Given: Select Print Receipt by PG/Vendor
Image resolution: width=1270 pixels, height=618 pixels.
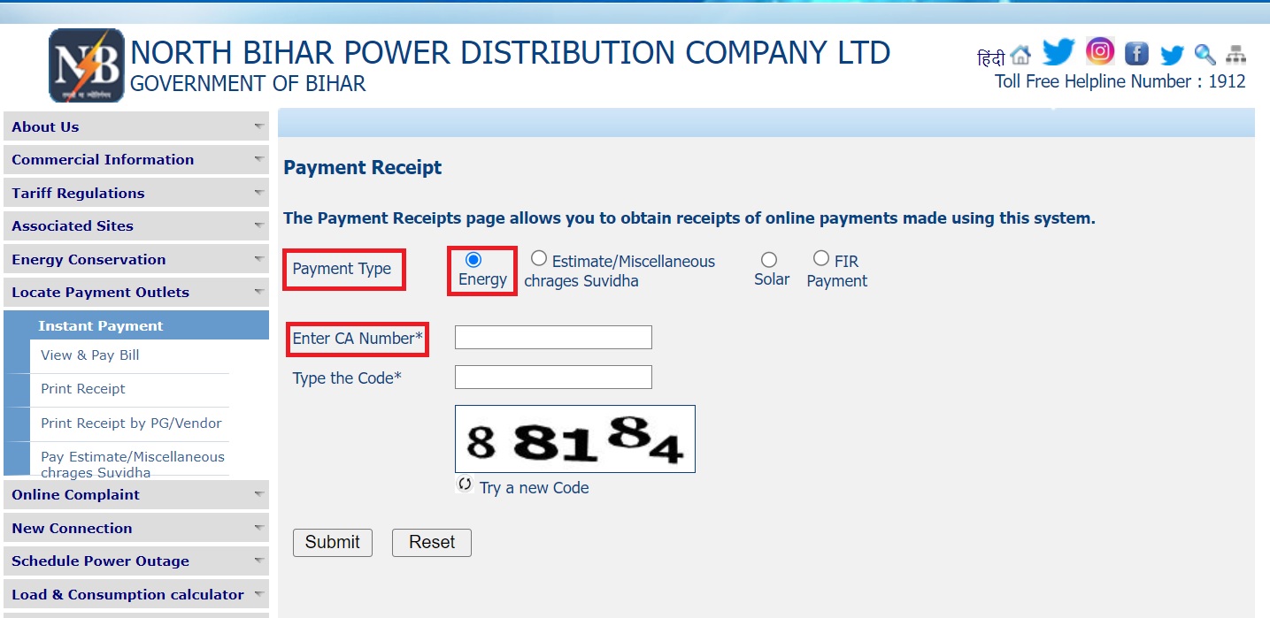Looking at the screenshot, I should [131, 423].
